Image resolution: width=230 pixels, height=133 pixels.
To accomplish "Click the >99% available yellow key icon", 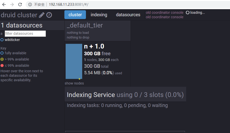I will (2, 59).
